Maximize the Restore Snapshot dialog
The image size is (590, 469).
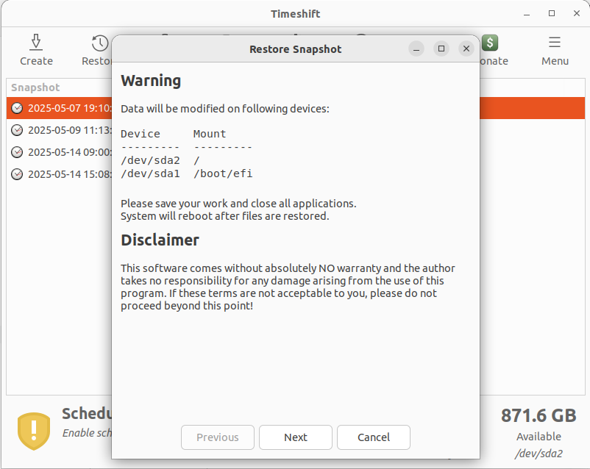[441, 49]
